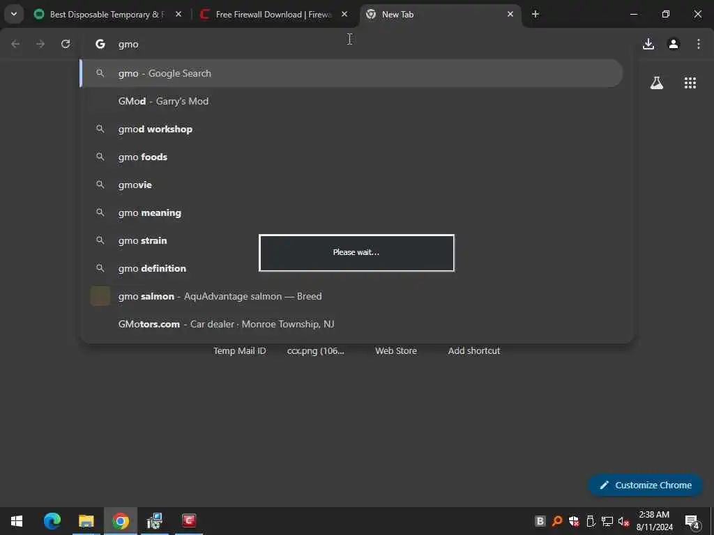This screenshot has height=535, width=714.
Task: Go forward with the forward arrow
Action: point(40,44)
